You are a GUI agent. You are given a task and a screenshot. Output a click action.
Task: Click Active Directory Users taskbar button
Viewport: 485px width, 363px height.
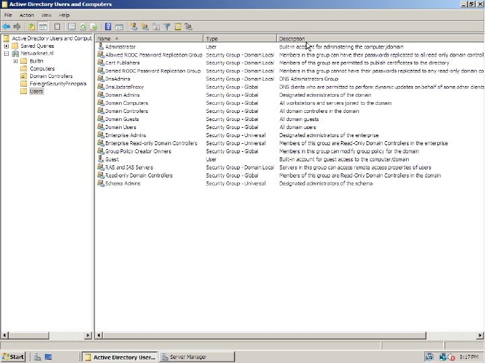120,357
